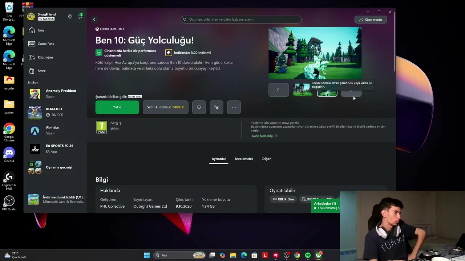Image resolution: width=465 pixels, height=261 pixels.
Task: Open Anomaly President from recent list
Action: point(55,94)
